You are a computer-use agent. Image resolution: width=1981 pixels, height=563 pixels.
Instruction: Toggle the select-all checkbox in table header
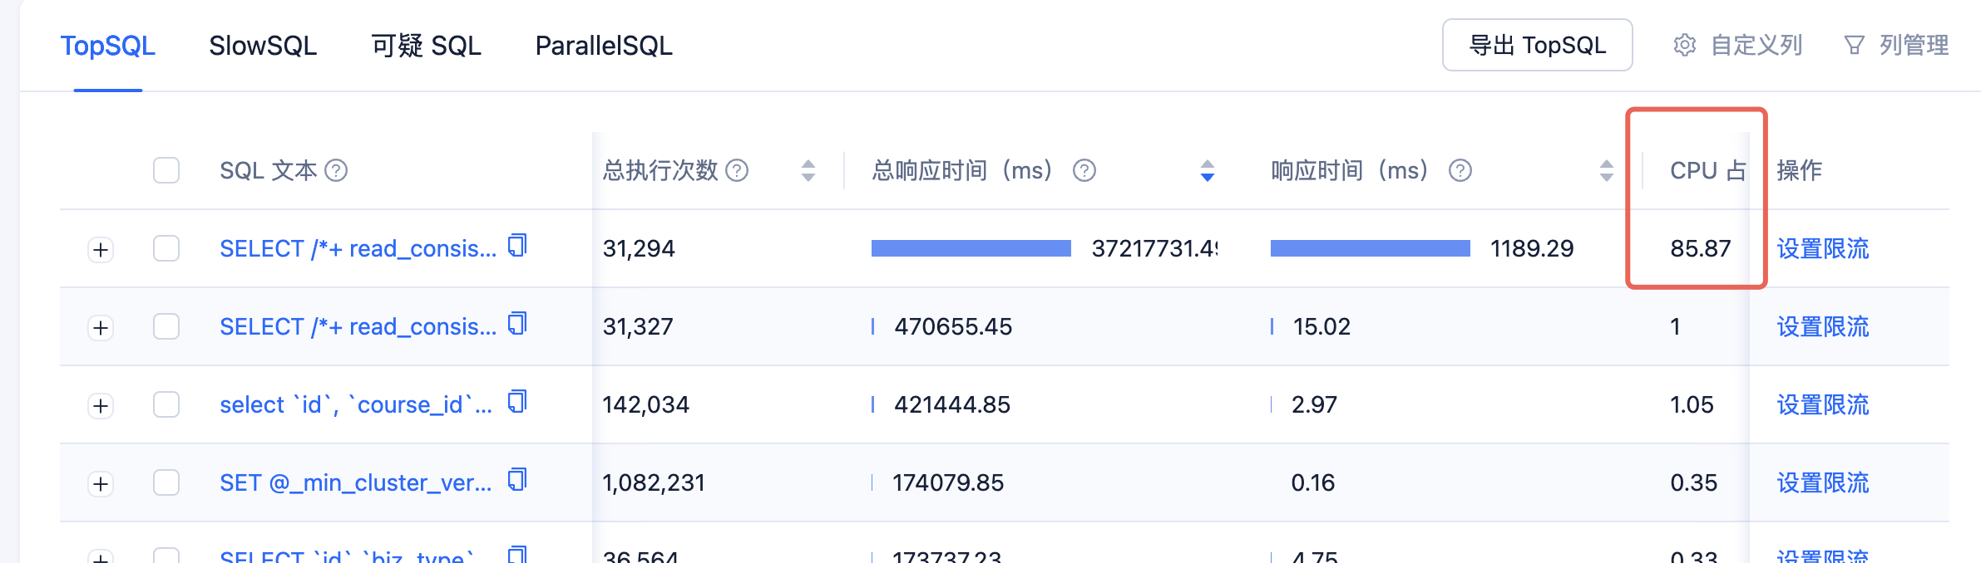[x=166, y=171]
